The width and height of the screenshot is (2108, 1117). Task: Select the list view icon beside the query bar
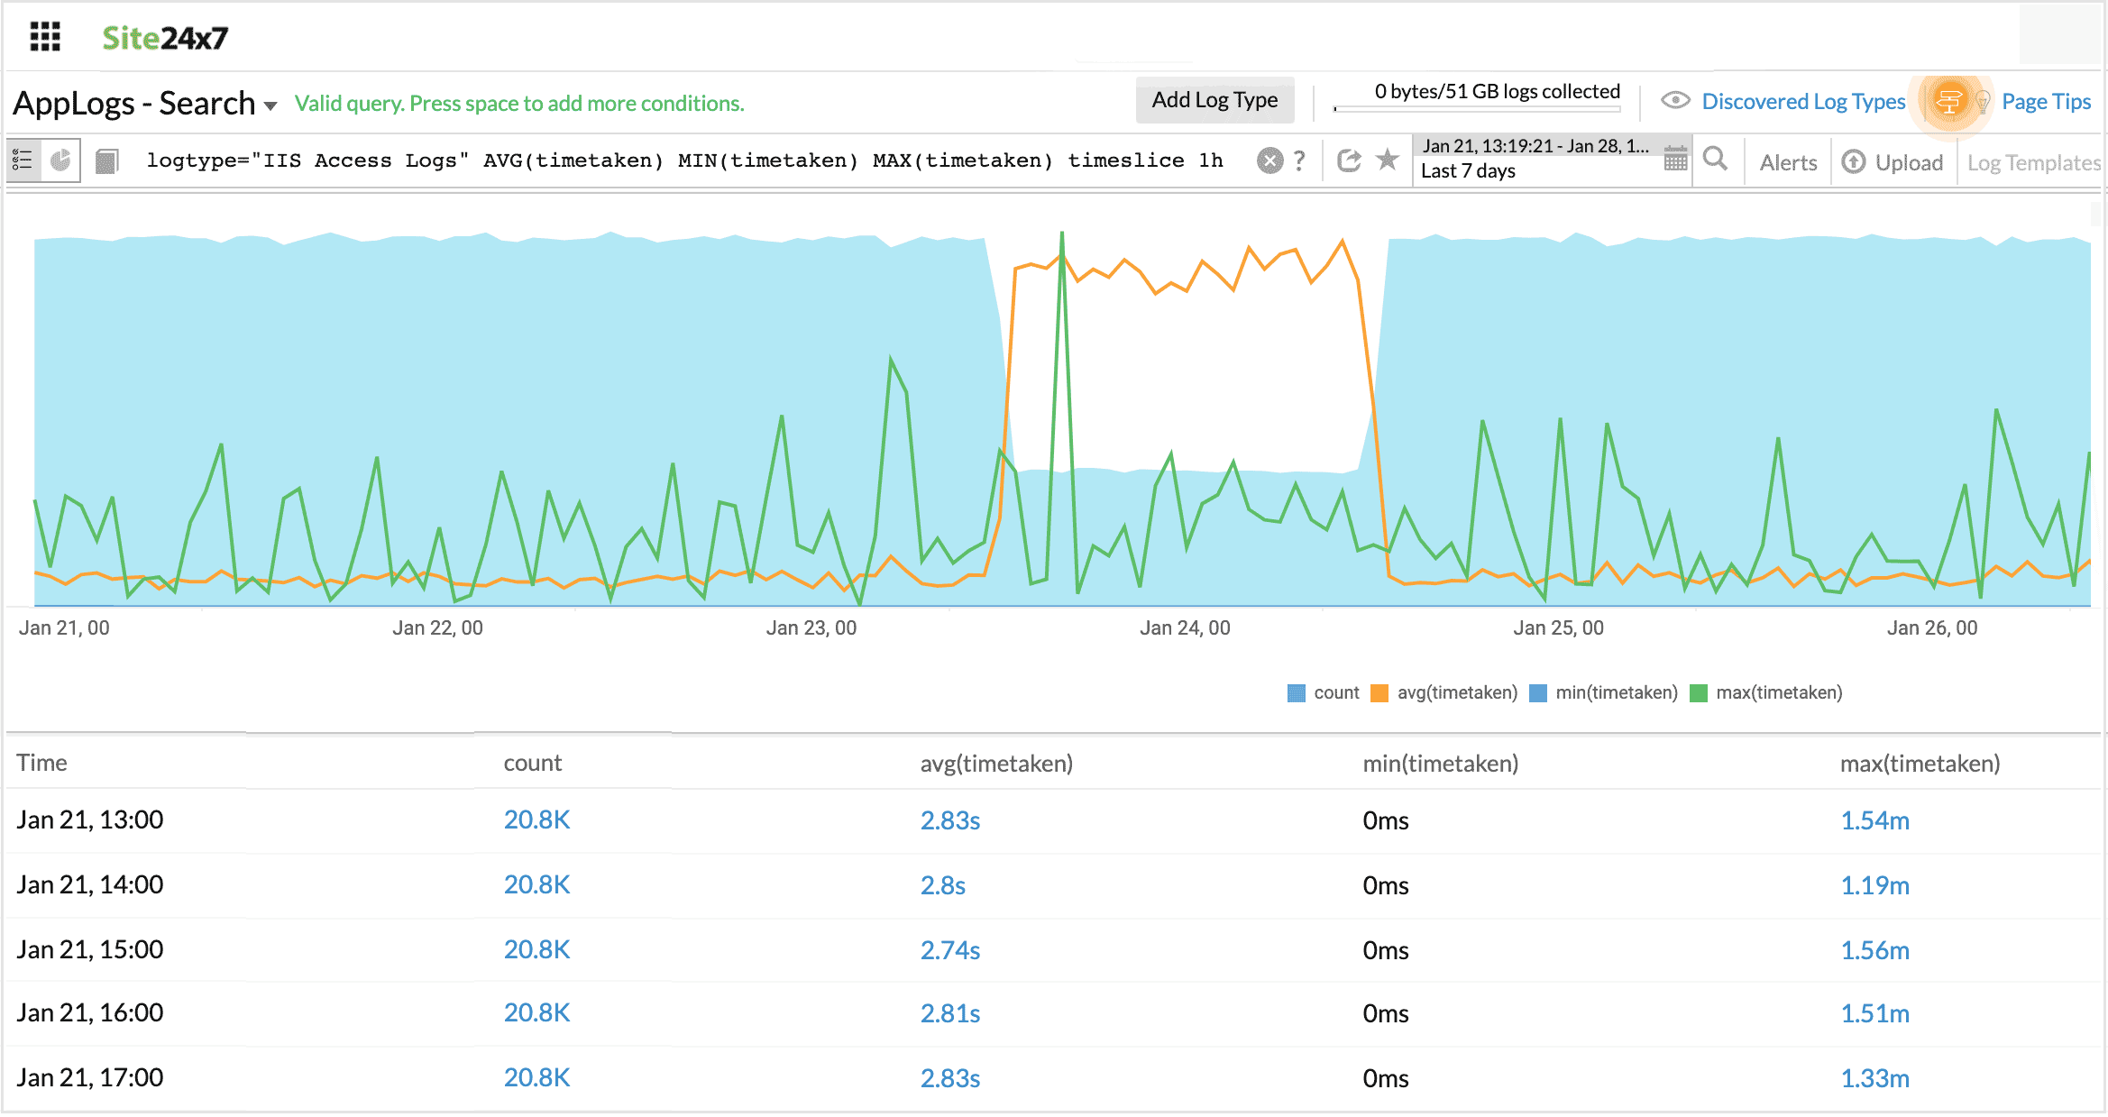[23, 160]
